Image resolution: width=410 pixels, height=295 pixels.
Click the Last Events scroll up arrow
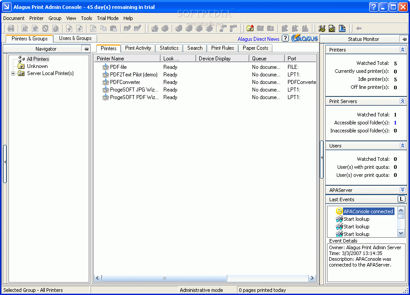pyautogui.click(x=401, y=210)
